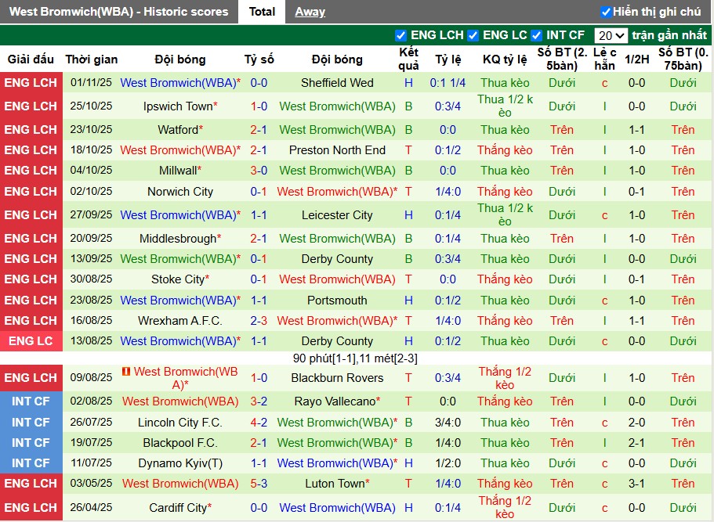Toggle the Hiển thị ghi chú checkbox
The image size is (714, 522).
[606, 12]
